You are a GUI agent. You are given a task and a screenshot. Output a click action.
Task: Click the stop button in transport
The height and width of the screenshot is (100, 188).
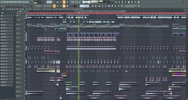(x=41, y=2)
